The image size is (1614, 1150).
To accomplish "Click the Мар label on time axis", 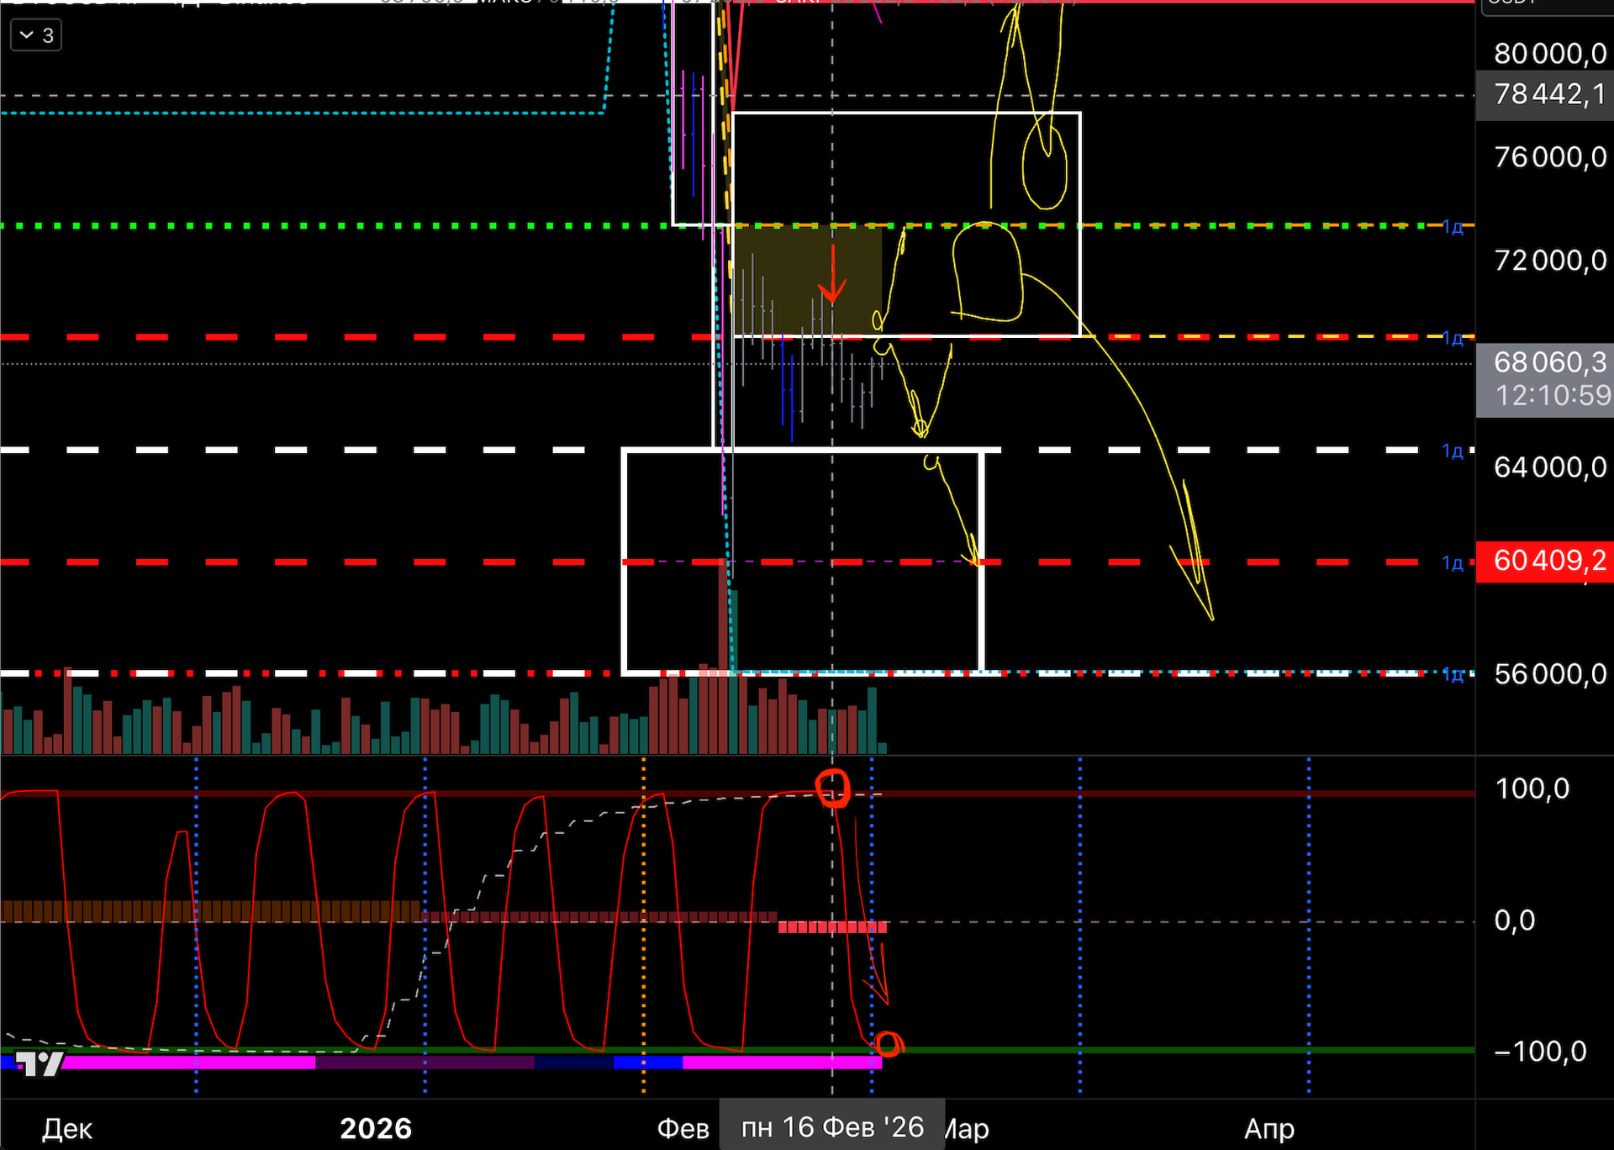I will click(x=967, y=1128).
